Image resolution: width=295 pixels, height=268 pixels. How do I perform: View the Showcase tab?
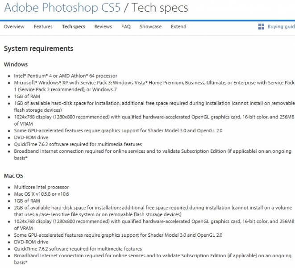(150, 27)
